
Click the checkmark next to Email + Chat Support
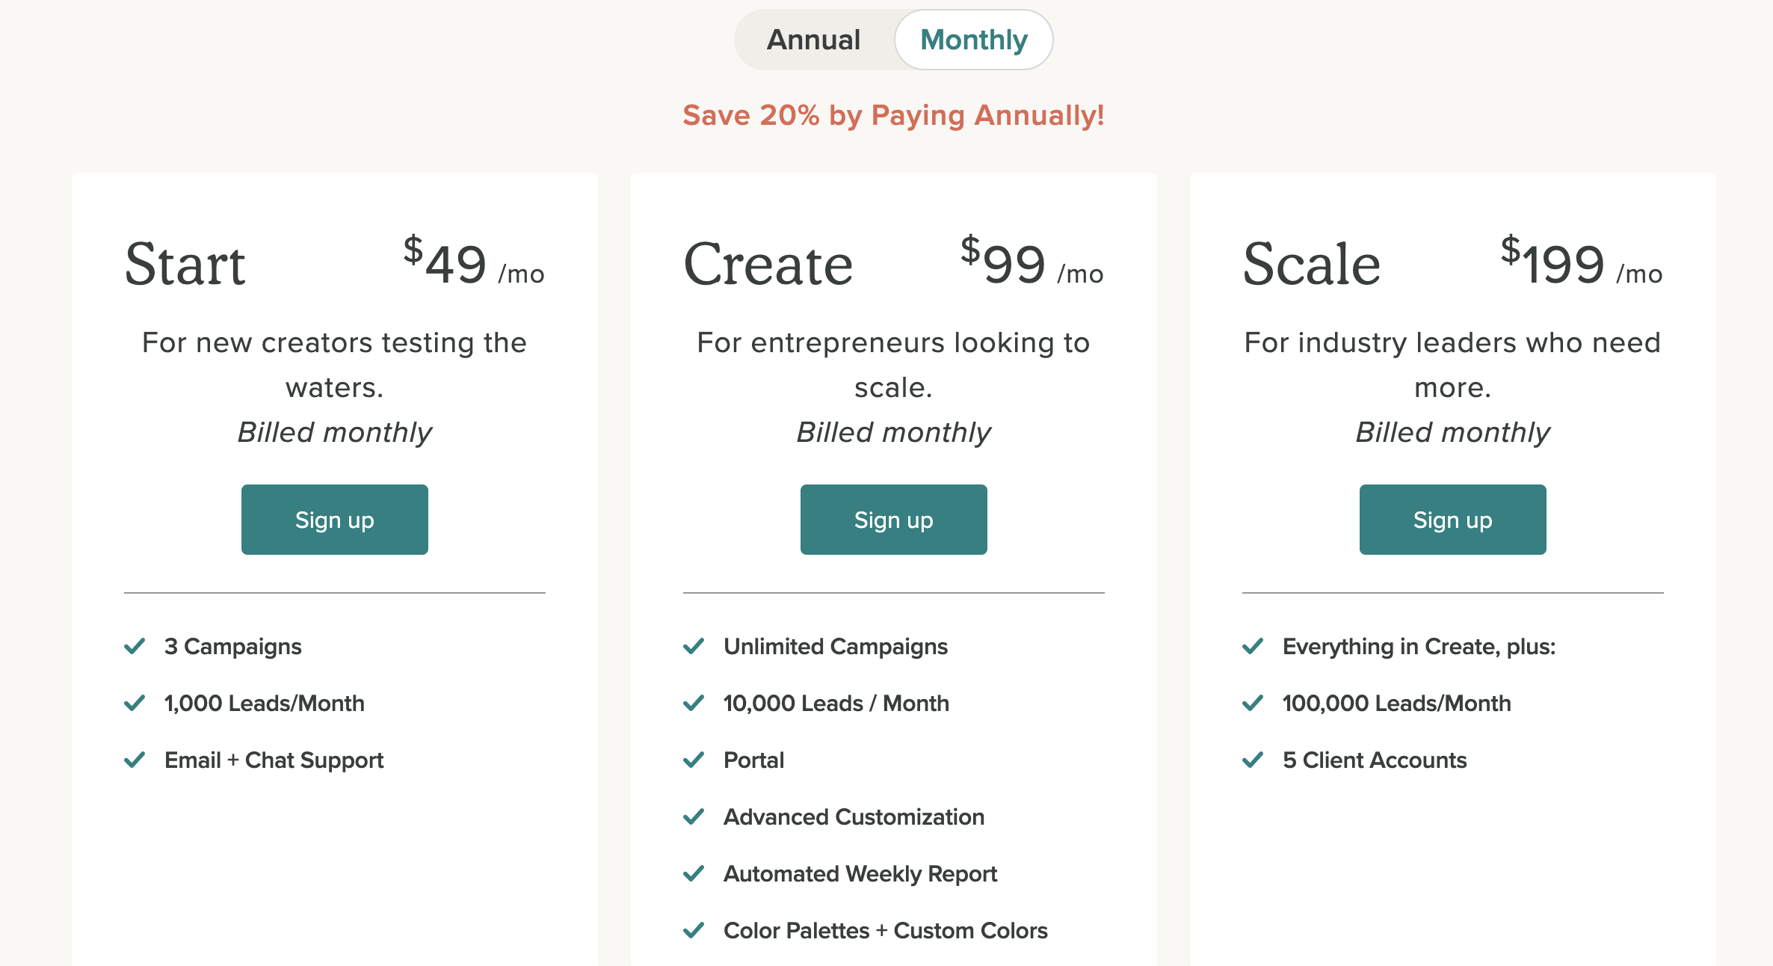coord(135,760)
